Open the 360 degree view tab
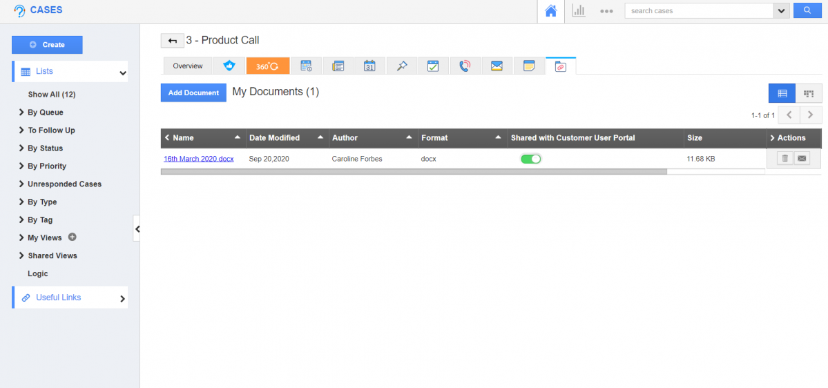This screenshot has height=388, width=828. (267, 66)
